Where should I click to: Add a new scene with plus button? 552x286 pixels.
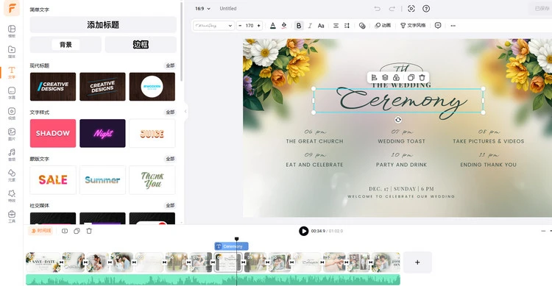click(x=417, y=262)
